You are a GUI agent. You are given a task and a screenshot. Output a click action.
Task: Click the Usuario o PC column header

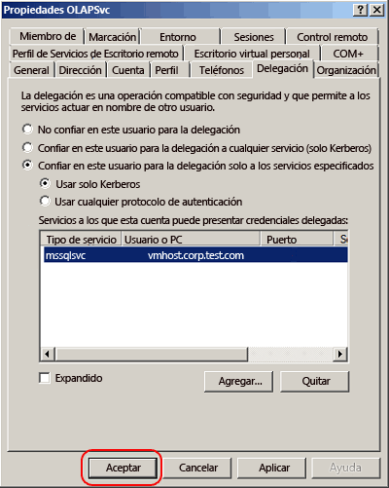(191, 240)
